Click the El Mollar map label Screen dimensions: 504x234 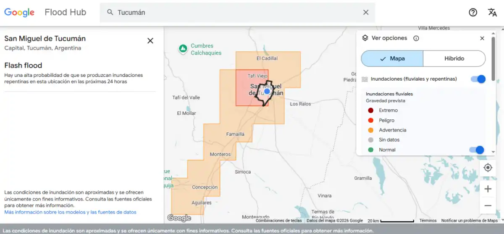coord(186,113)
